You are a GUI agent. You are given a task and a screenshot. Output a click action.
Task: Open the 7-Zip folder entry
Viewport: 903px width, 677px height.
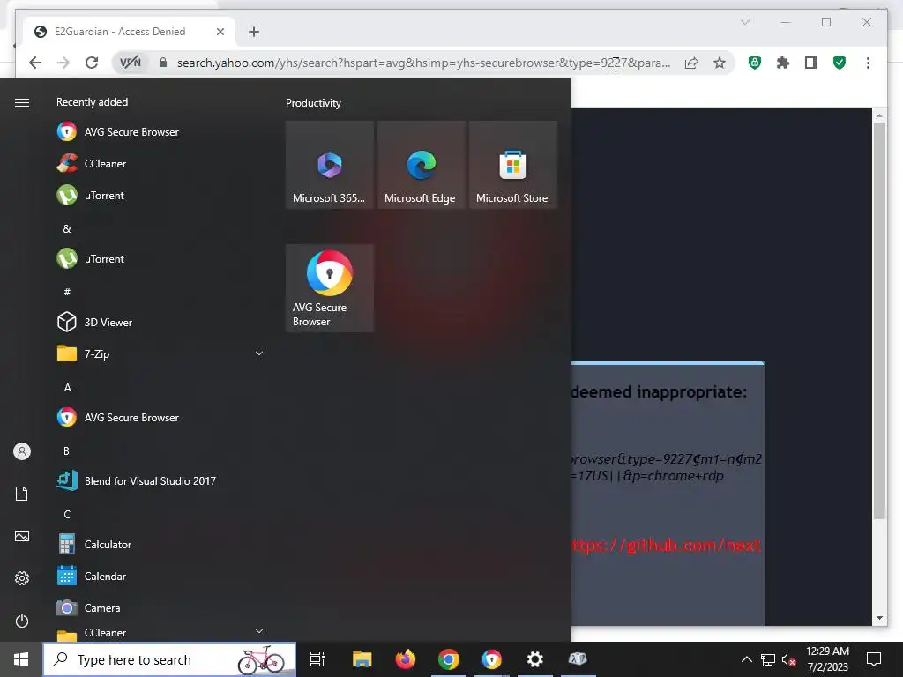160,353
